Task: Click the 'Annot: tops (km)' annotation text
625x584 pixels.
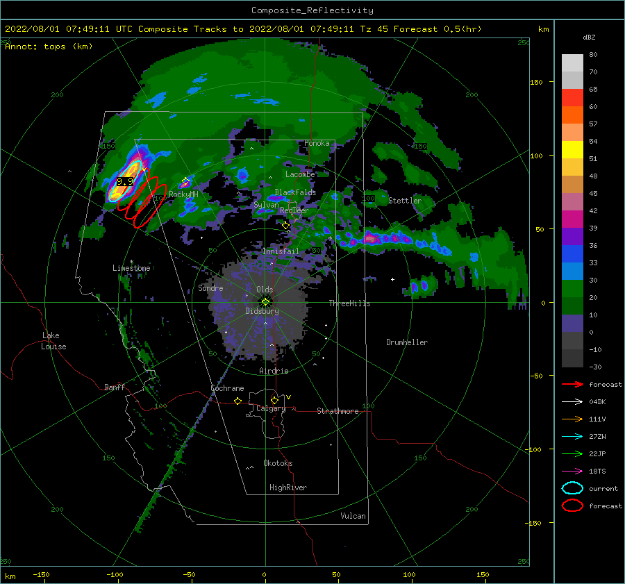Action: [49, 47]
